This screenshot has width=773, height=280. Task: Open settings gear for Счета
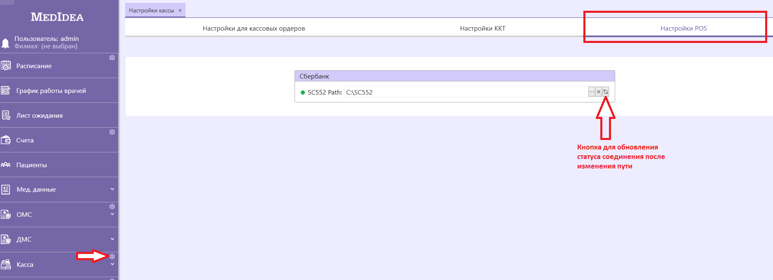coord(112,132)
